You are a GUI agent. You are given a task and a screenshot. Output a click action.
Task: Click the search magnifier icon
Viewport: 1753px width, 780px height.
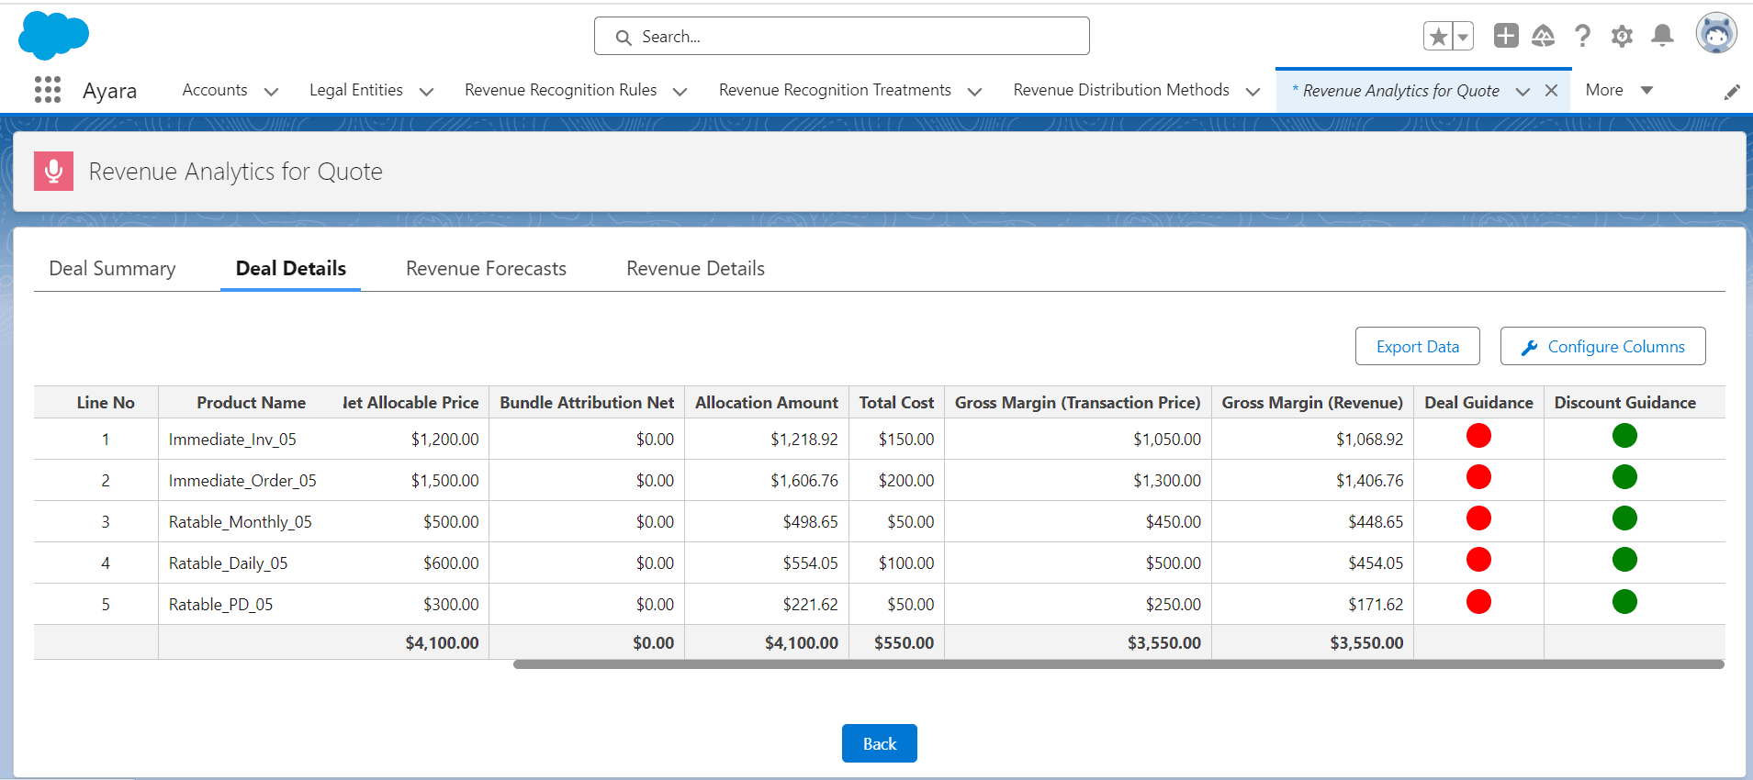pyautogui.click(x=624, y=38)
